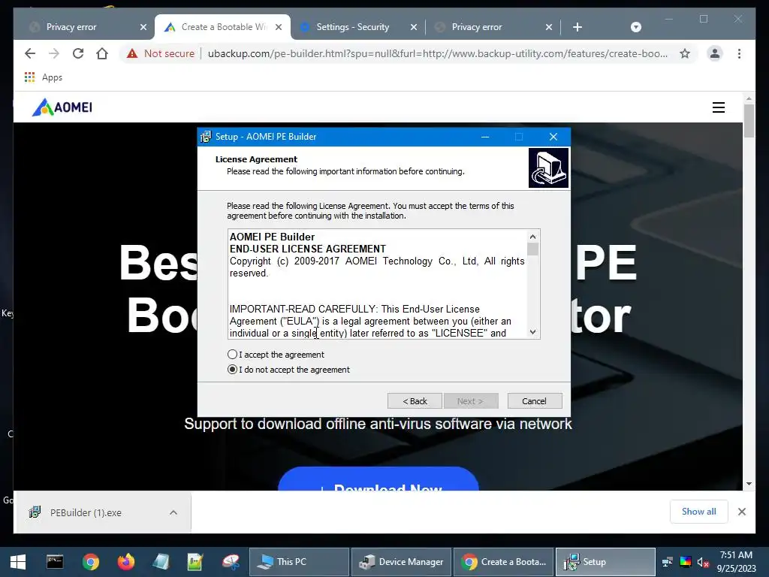Open the notebook app taskbar icon
The width and height of the screenshot is (769, 577).
point(161,562)
